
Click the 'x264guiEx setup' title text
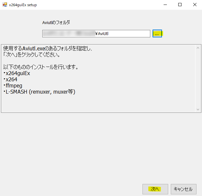[23, 5]
